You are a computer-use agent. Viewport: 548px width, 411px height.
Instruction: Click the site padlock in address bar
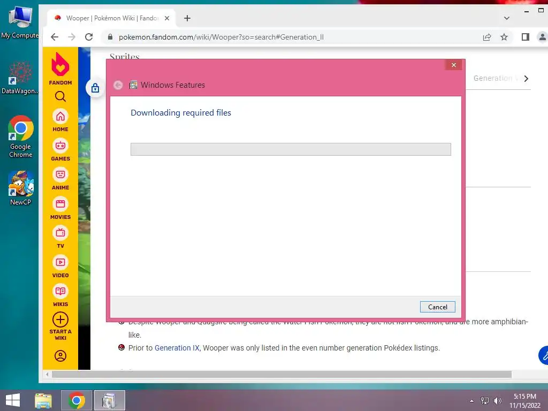click(x=110, y=37)
